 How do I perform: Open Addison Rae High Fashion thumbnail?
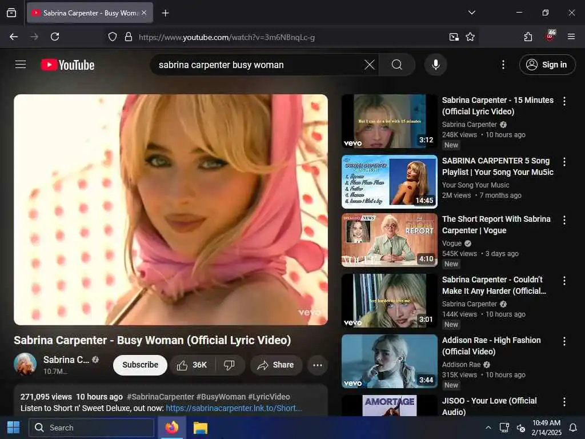click(x=389, y=361)
